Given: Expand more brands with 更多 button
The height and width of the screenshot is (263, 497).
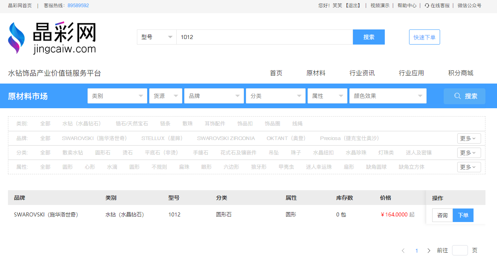Looking at the screenshot, I should click(x=469, y=138).
